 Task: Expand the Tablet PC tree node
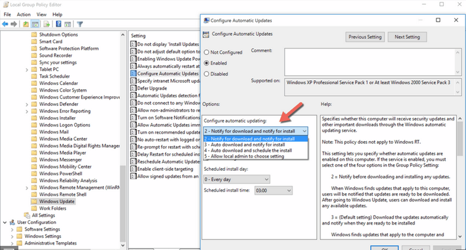(27, 70)
